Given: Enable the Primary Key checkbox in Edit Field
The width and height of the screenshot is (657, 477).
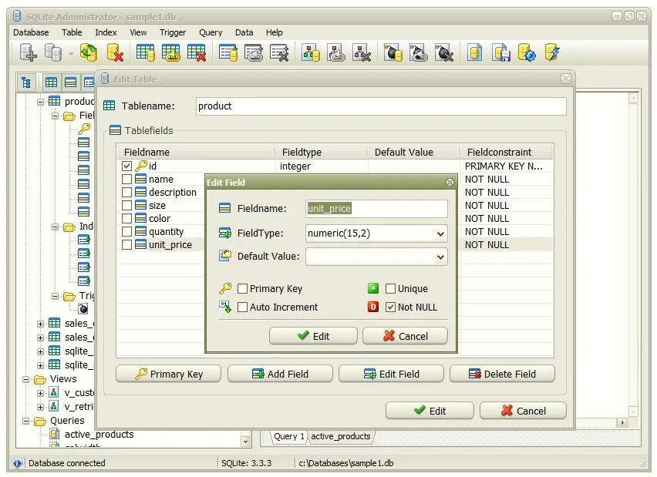Looking at the screenshot, I should pos(242,288).
